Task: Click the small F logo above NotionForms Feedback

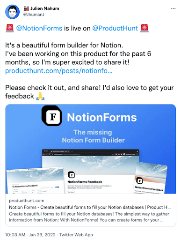Action: point(72,175)
